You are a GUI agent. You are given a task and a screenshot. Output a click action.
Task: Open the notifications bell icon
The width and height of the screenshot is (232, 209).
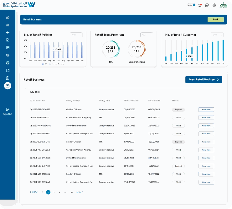coord(200,5)
